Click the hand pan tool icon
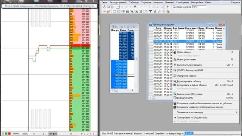The image size is (242, 136). [135, 7]
